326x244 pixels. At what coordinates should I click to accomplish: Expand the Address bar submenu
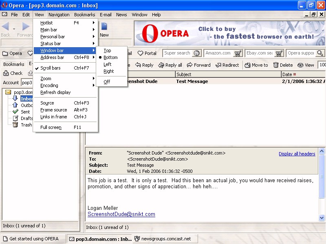66,57
